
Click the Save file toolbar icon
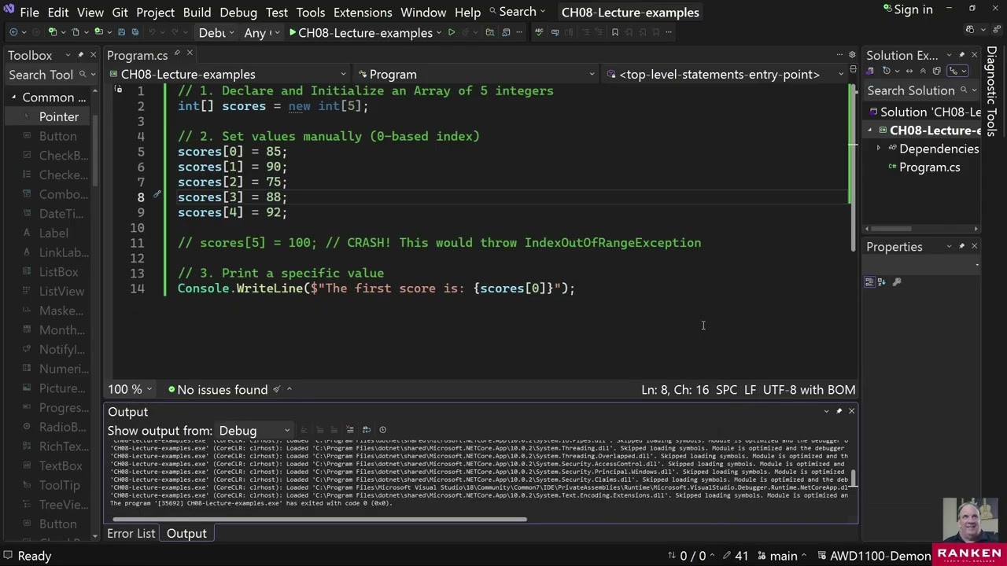coord(120,32)
